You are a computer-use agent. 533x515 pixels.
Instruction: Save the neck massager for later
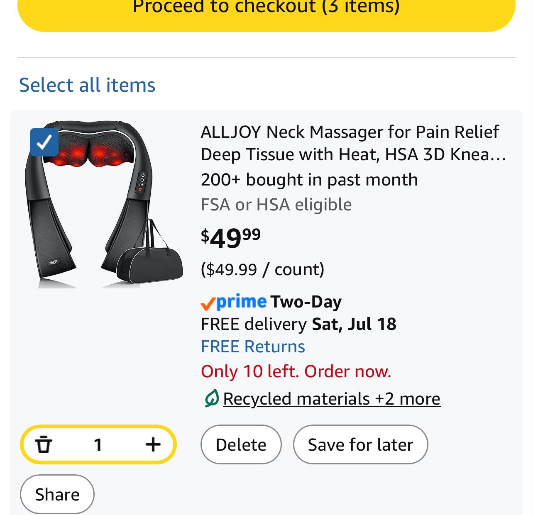(360, 444)
